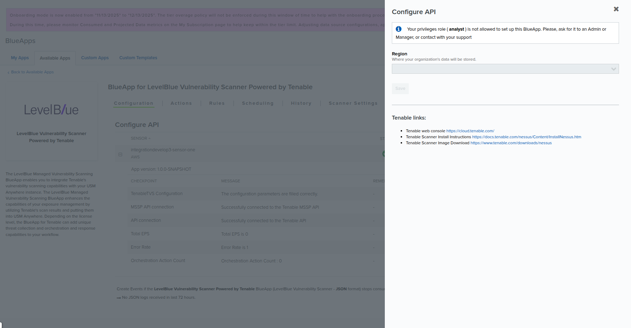Click the MESSAGE column header
Image resolution: width=631 pixels, height=328 pixels.
(x=231, y=181)
